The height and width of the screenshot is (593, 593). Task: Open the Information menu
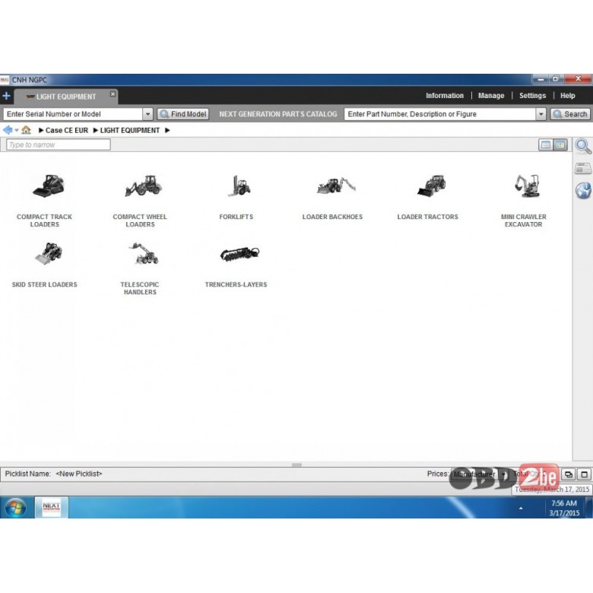click(445, 96)
